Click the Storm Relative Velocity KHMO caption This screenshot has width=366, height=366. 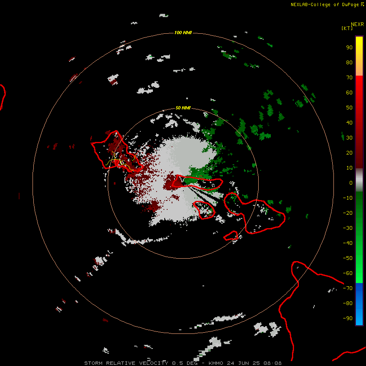[183, 363]
